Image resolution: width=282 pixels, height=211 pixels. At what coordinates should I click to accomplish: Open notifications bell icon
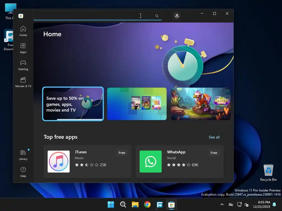point(275,204)
